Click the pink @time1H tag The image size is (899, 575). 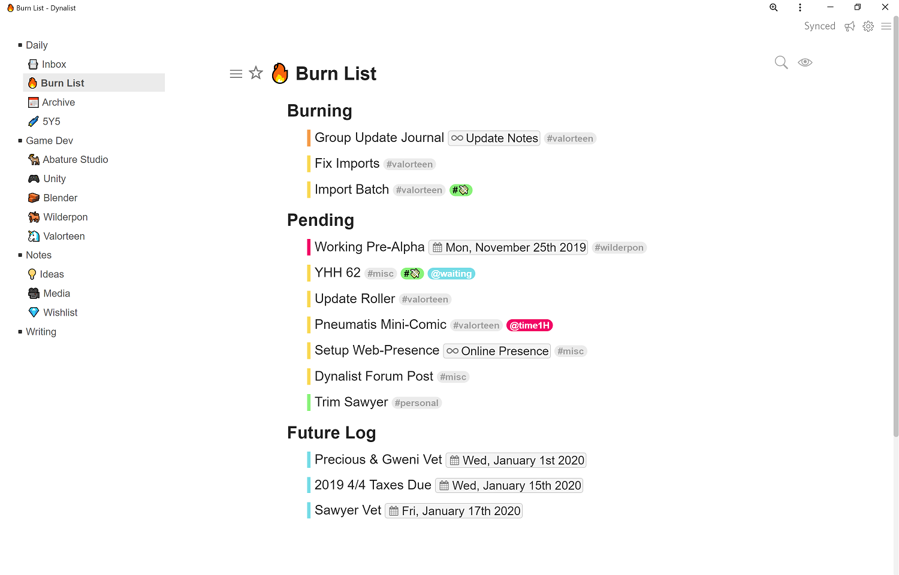529,325
